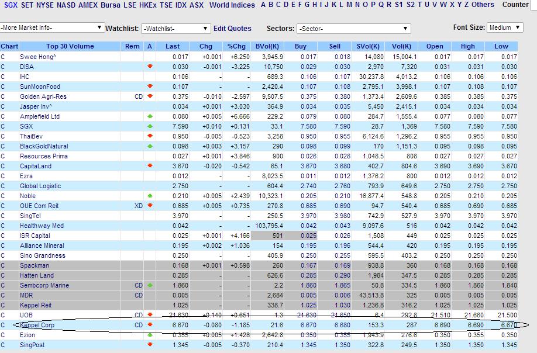Filter counters by letter K
The image size is (537, 353).
point(334,5)
